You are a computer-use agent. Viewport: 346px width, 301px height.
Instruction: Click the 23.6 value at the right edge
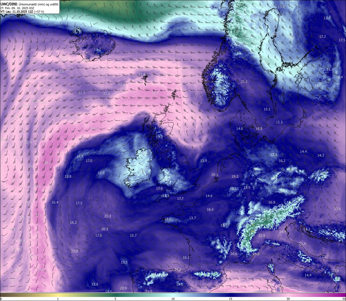pos(337,209)
